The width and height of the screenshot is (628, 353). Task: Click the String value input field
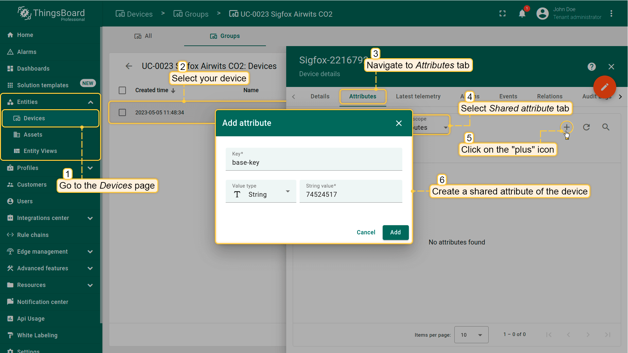click(x=351, y=194)
